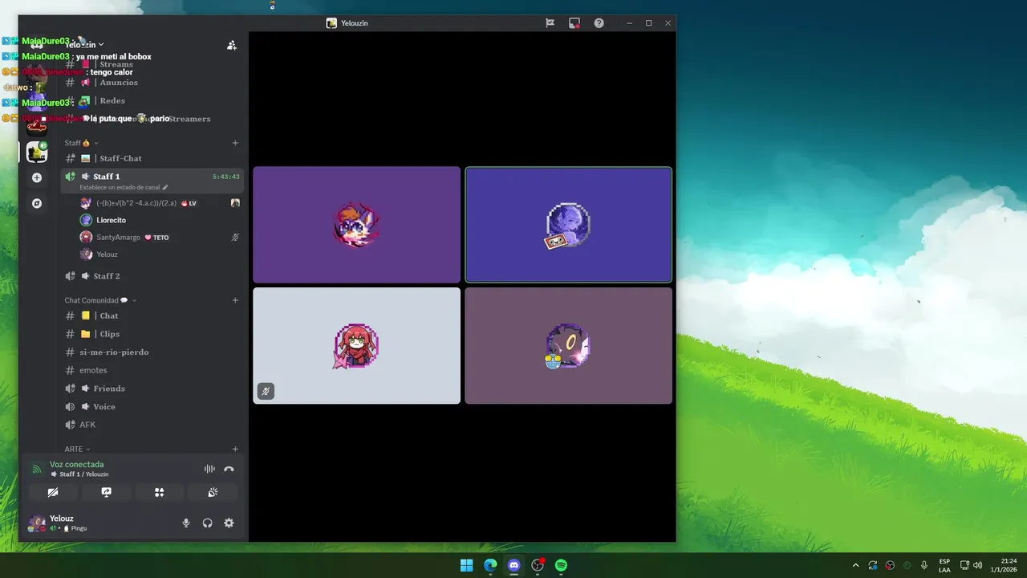Open the taskbar volume control
Screen dimensions: 1027x578
978,565
